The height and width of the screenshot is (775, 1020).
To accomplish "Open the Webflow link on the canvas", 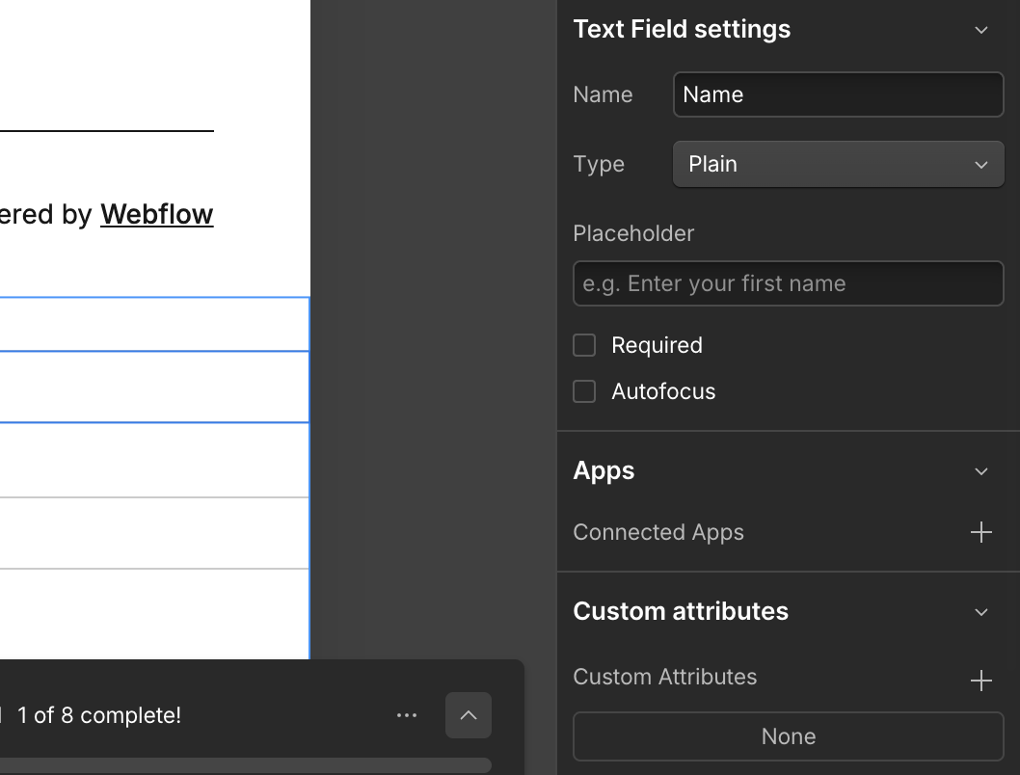I will coord(156,214).
